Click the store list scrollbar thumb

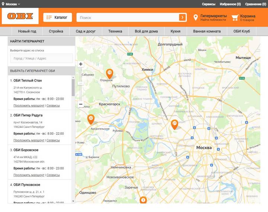coord(73,87)
